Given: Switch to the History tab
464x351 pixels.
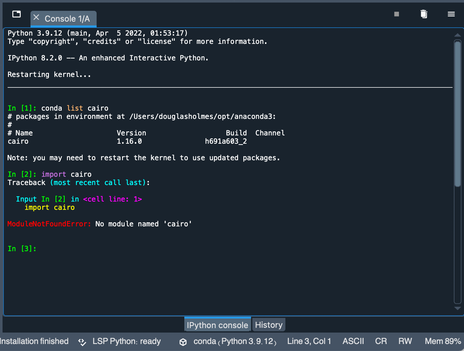Looking at the screenshot, I should [269, 325].
